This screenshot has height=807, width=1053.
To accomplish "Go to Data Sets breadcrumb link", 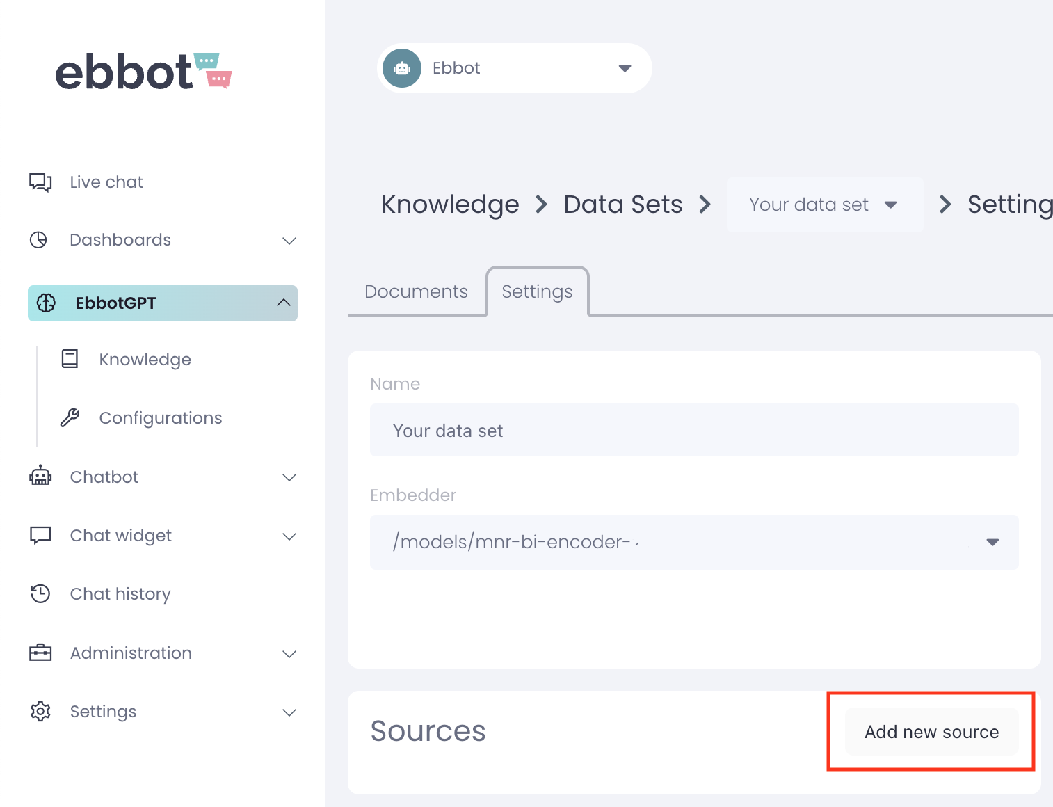I will pyautogui.click(x=622, y=205).
